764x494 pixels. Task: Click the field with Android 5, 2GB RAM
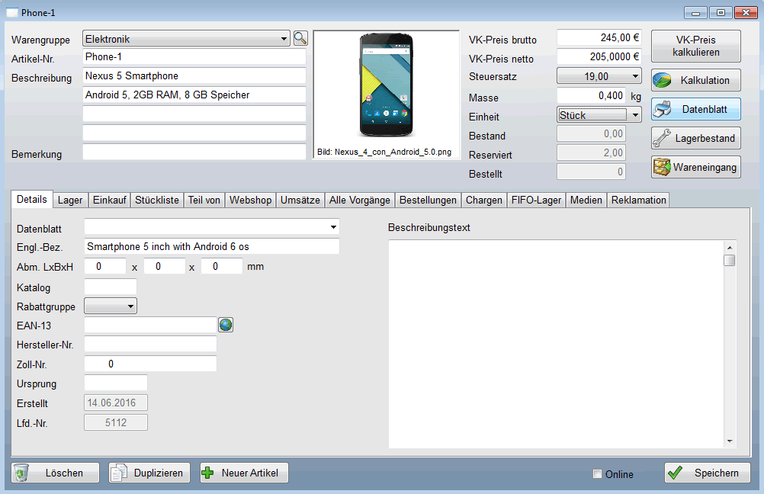click(x=194, y=95)
